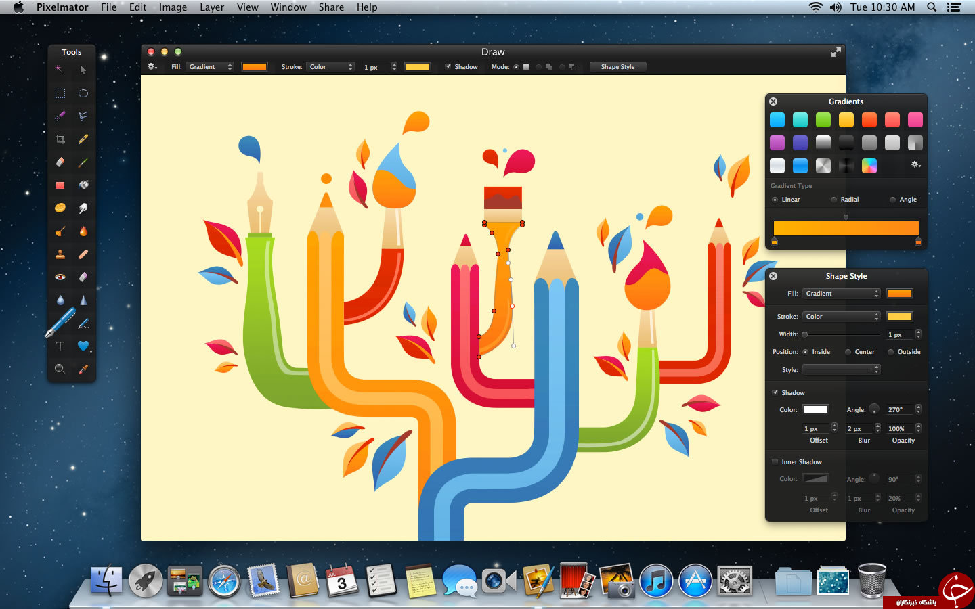Pick the Red Eye tool
Screen dimensions: 975x609
tap(60, 277)
